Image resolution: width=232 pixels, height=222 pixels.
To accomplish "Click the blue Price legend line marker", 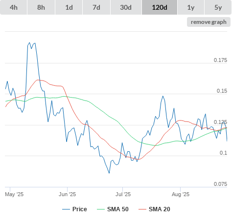I will pos(66,209).
